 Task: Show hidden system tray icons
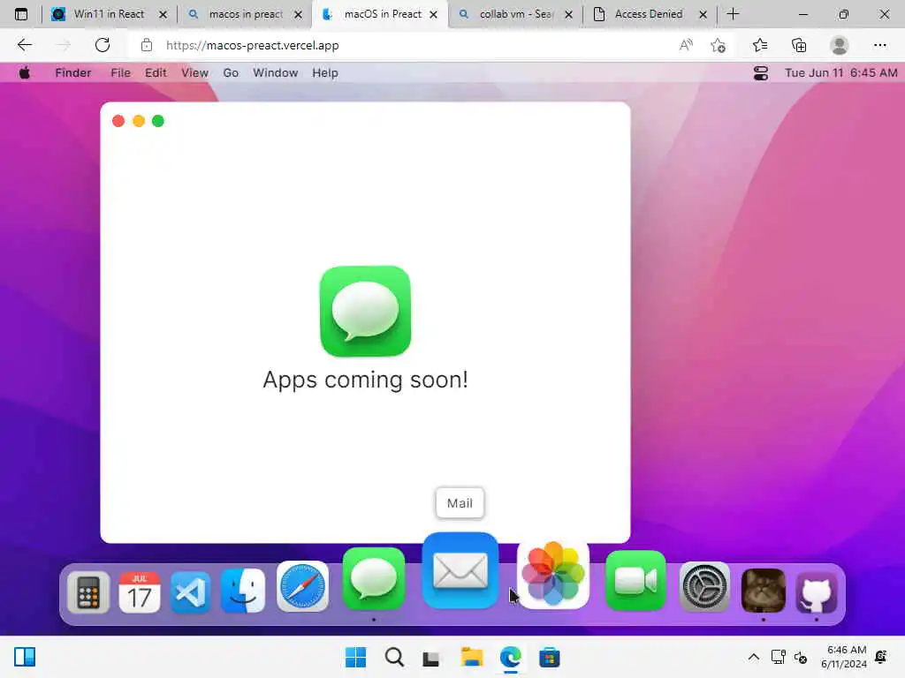(x=754, y=657)
